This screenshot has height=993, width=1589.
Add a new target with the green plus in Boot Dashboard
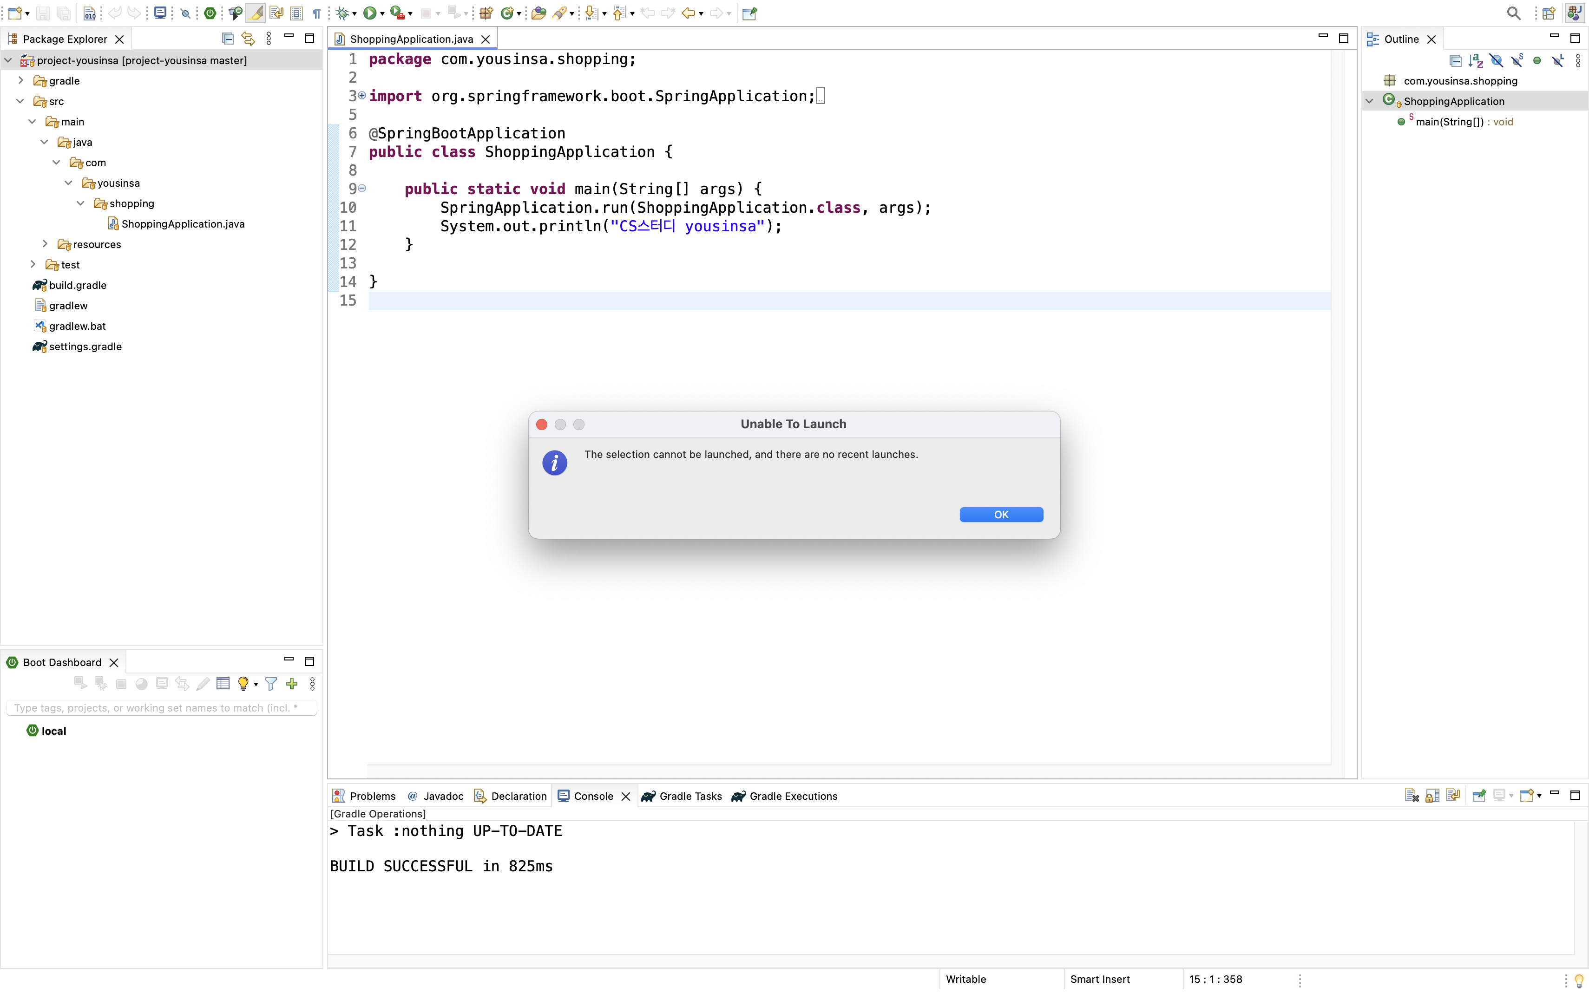tap(292, 684)
